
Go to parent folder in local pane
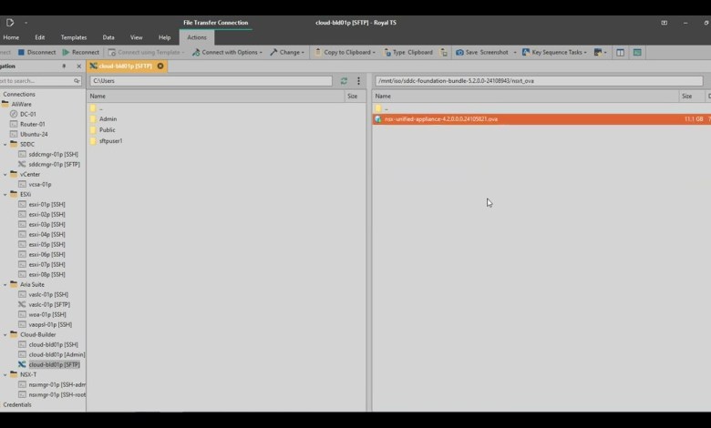tap(100, 108)
